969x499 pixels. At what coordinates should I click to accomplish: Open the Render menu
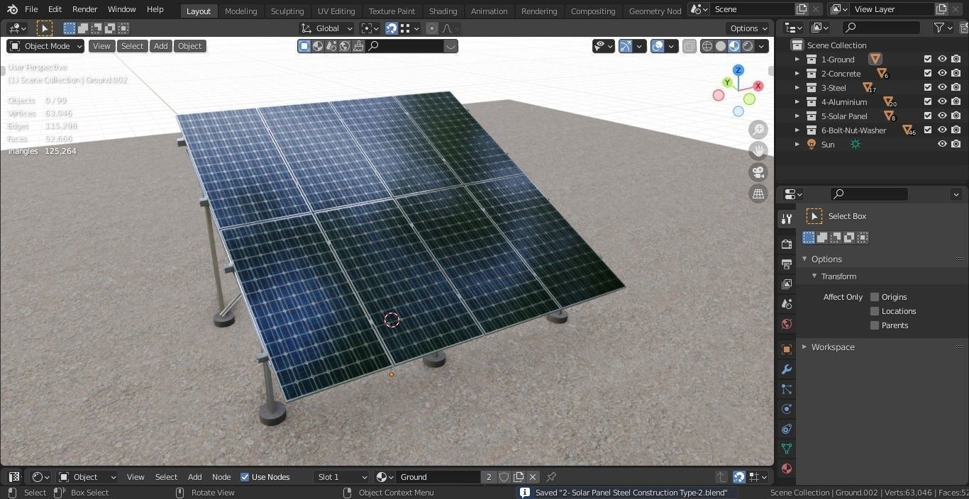tap(85, 9)
